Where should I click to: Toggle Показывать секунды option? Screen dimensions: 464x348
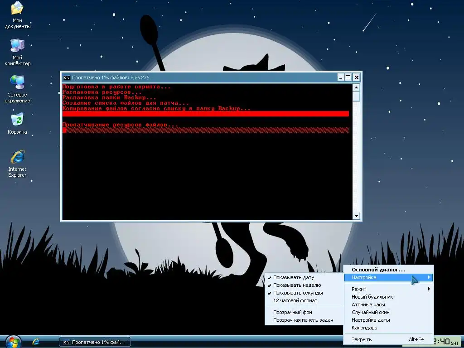coord(304,293)
